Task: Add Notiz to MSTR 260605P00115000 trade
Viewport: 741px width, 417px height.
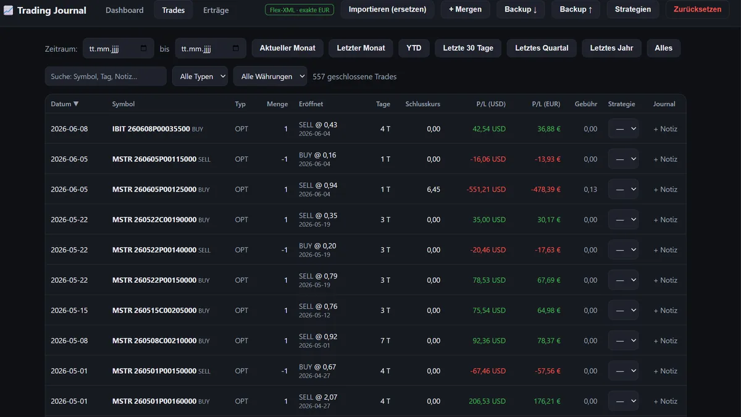Action: (x=665, y=159)
